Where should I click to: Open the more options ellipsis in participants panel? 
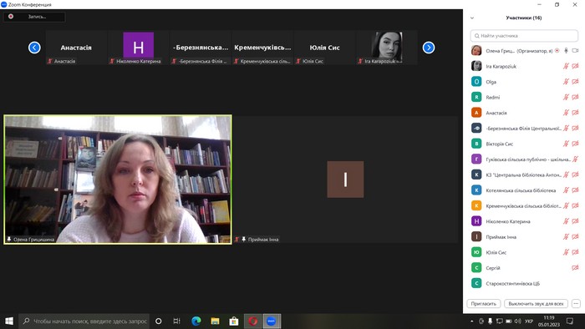pyautogui.click(x=576, y=304)
